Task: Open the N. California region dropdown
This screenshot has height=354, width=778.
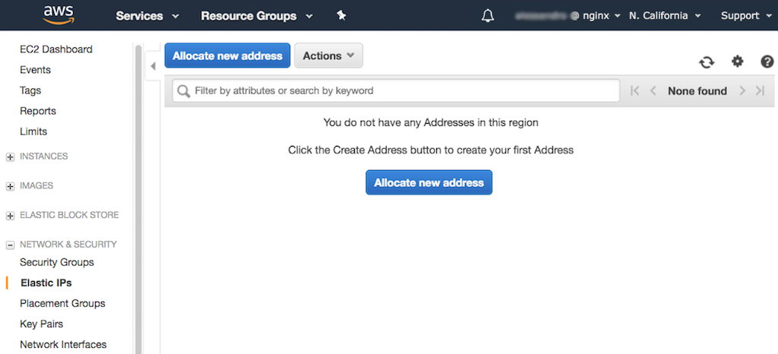Action: (x=664, y=16)
